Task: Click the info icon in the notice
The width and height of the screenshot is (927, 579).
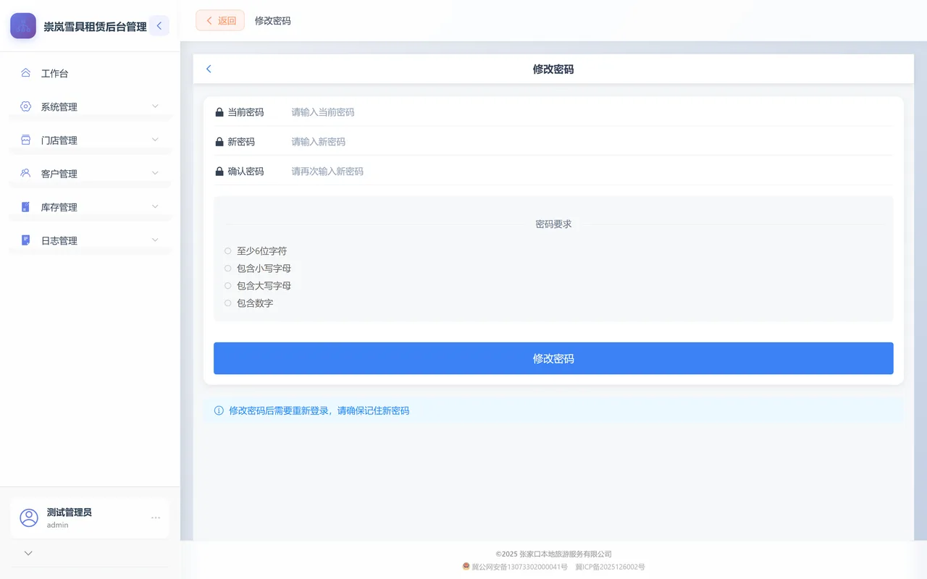Action: point(219,410)
